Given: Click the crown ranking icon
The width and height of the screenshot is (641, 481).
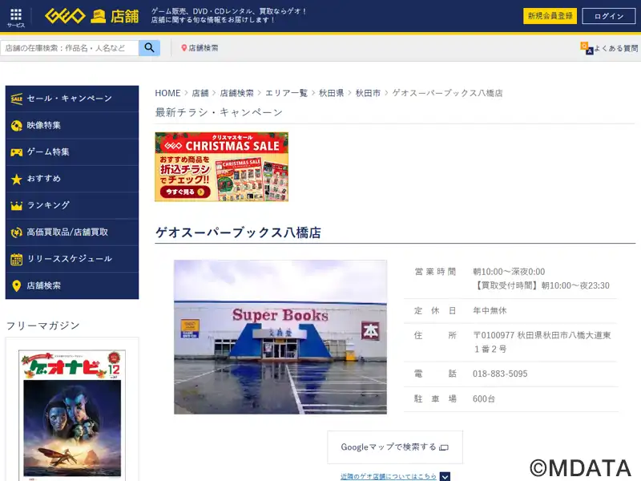Looking at the screenshot, I should click(x=16, y=205).
